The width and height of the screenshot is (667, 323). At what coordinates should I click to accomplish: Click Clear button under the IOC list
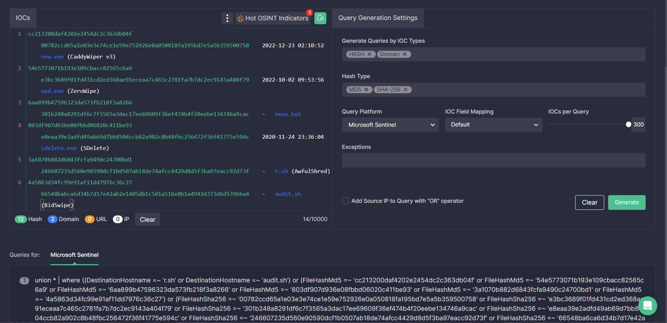(x=148, y=220)
